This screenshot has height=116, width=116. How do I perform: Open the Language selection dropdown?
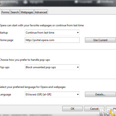click(x=52, y=94)
